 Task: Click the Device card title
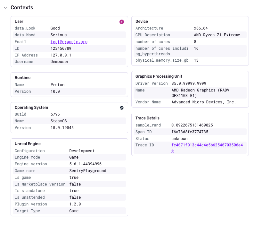pyautogui.click(x=142, y=22)
